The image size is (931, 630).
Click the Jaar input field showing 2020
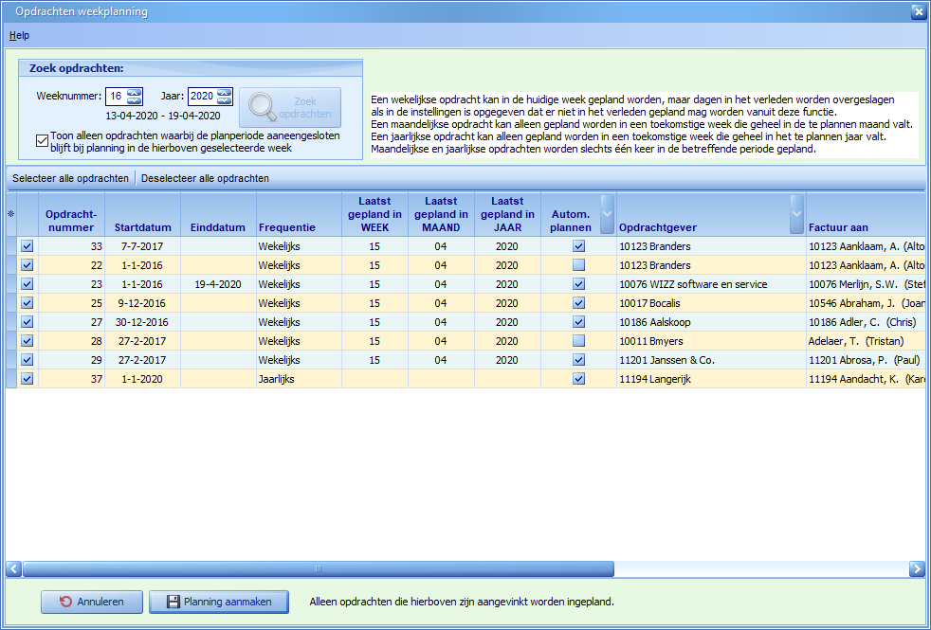pyautogui.click(x=203, y=96)
